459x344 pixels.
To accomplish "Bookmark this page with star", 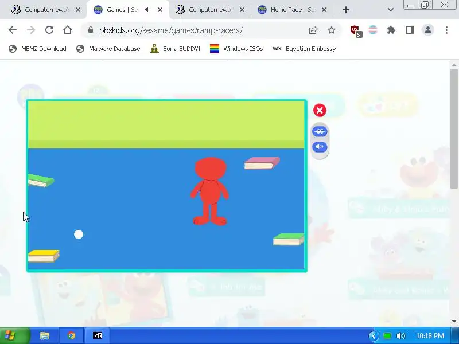I will [x=332, y=30].
